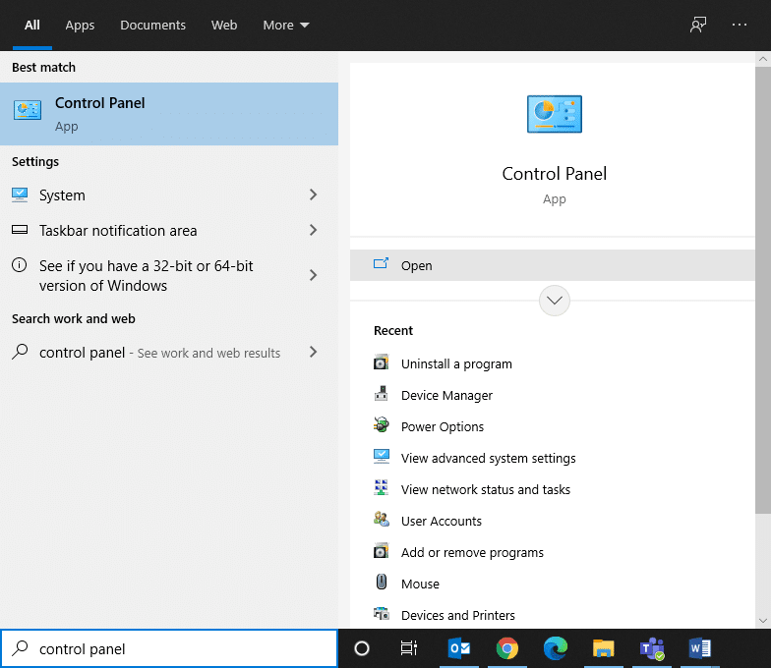Screen dimensions: 771x668
Task: Expand the More filter dropdown
Action: [286, 26]
